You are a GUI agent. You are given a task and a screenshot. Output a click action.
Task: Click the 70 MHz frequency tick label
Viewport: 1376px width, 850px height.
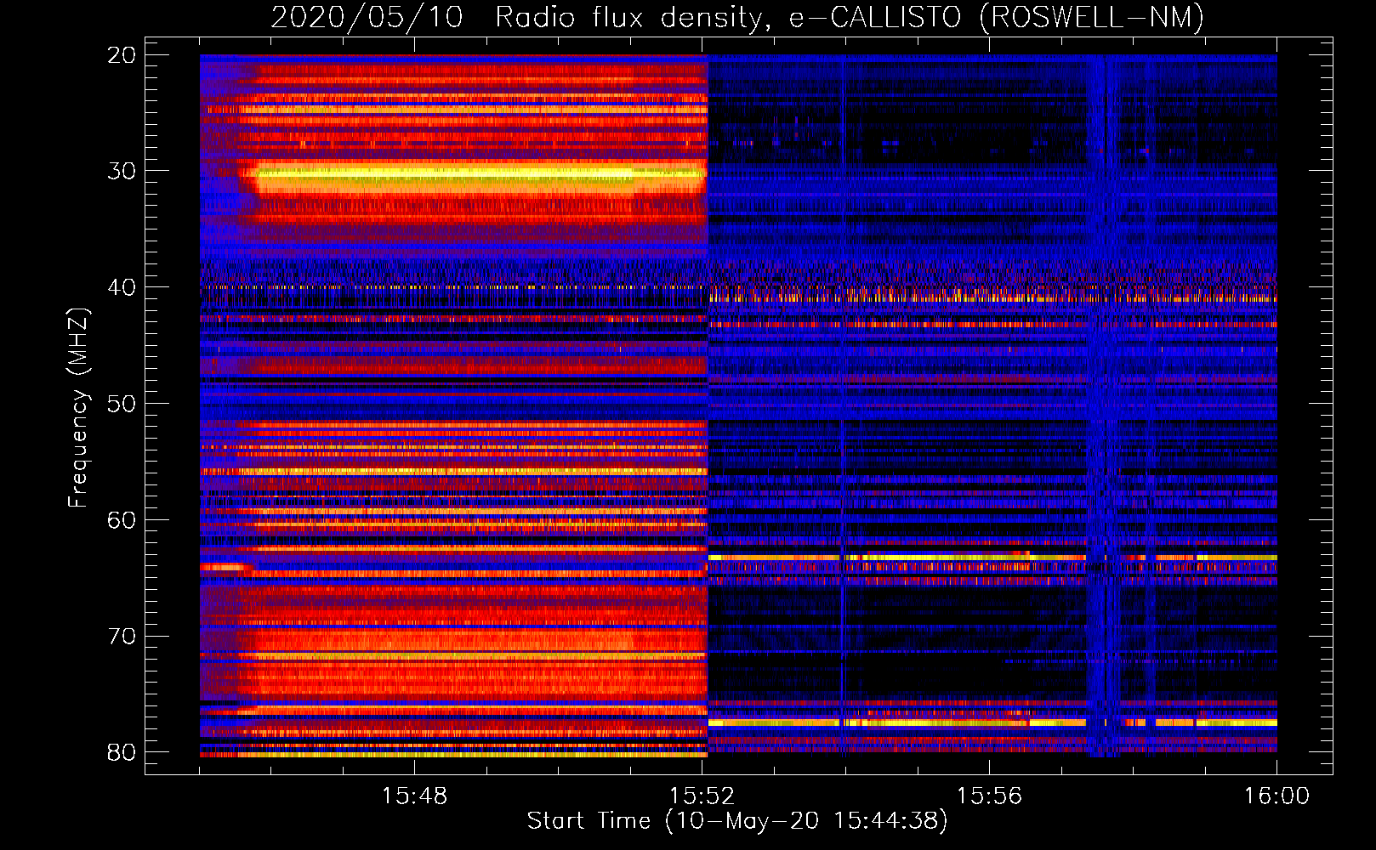tap(122, 636)
